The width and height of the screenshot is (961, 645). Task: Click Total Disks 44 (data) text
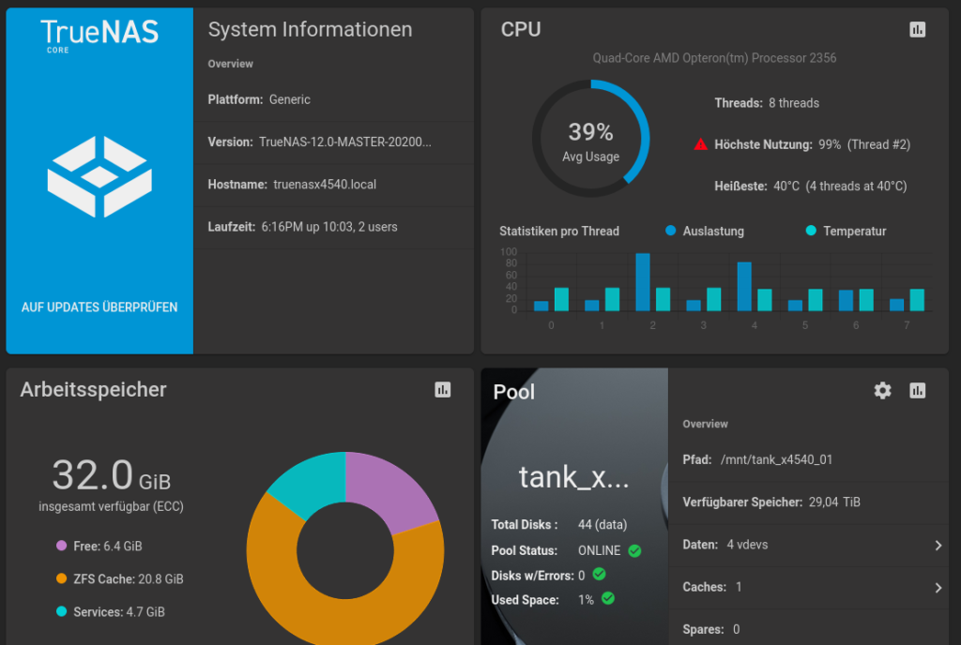click(559, 524)
